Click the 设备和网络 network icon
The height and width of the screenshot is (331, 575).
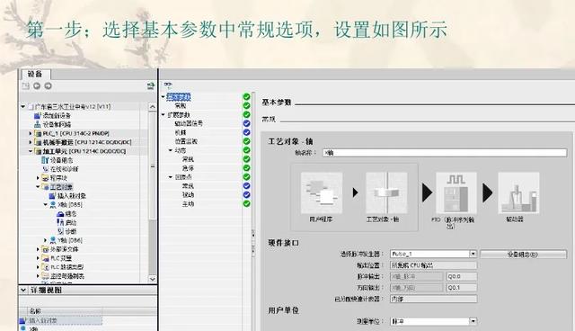[x=37, y=124]
